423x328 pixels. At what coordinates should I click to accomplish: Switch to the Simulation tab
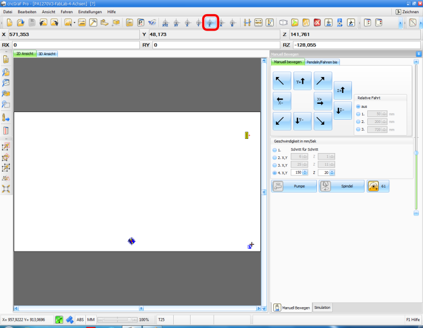pyautogui.click(x=322, y=307)
